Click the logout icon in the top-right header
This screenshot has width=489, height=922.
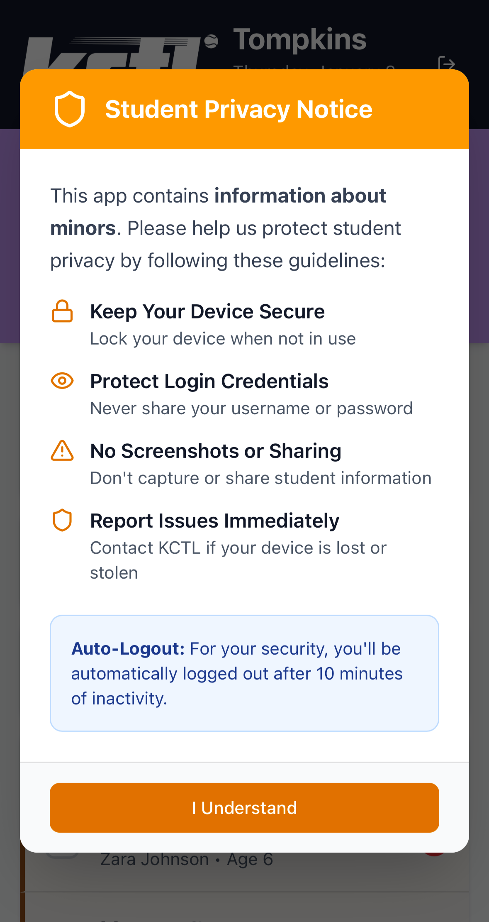point(447,64)
